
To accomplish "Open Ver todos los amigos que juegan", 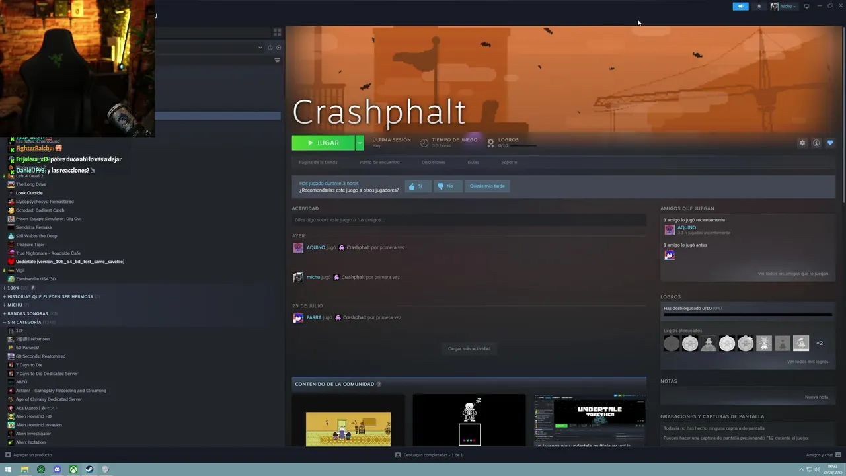I will 792,274.
